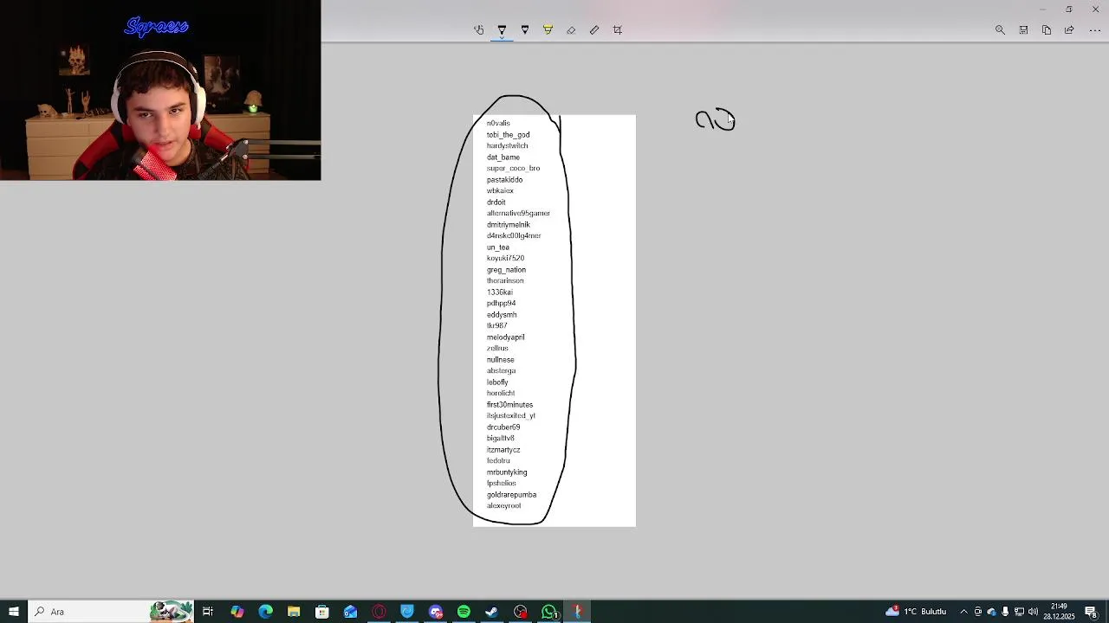Open the volume control tray icon
This screenshot has width=1109, height=623.
pos(1033,612)
